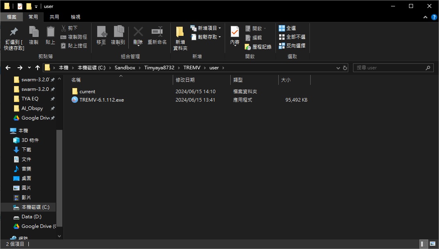Screen dimensions: 439x249
Task: Choose Paste shortcut (貼上捷徑)
Action: coord(74,45)
